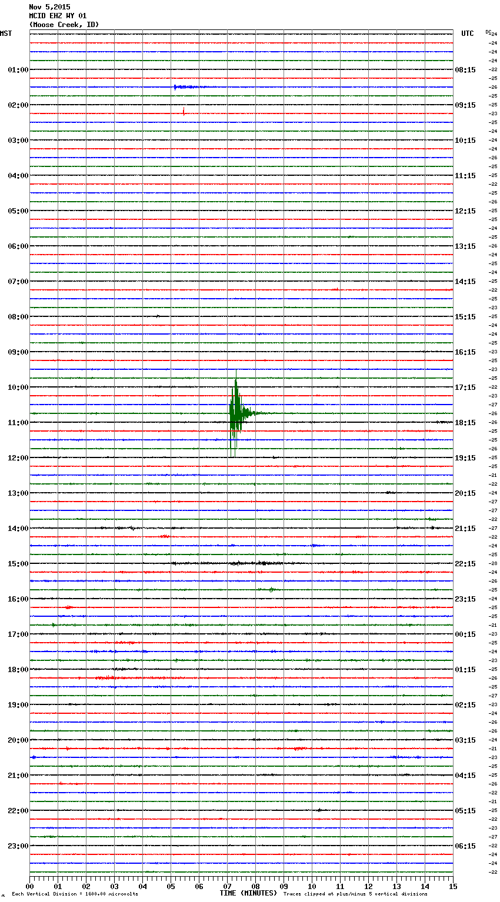Select the 04:00 MST row label
500x902 pixels.
(18, 175)
